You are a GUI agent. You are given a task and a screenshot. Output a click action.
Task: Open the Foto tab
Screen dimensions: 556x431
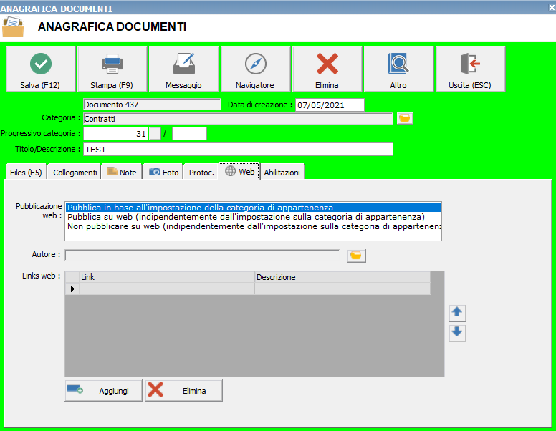tap(163, 173)
